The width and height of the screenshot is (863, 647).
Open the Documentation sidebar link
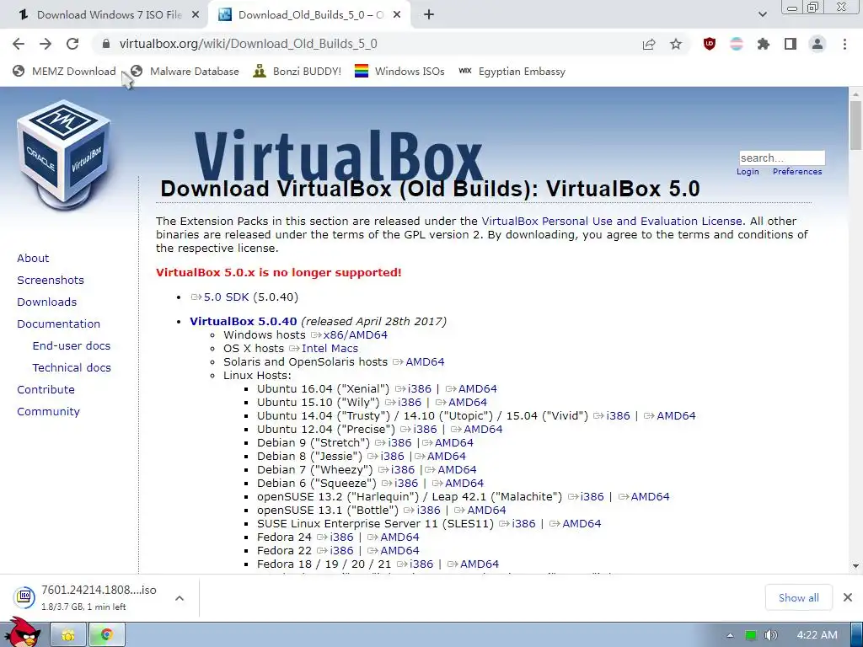[x=59, y=324]
